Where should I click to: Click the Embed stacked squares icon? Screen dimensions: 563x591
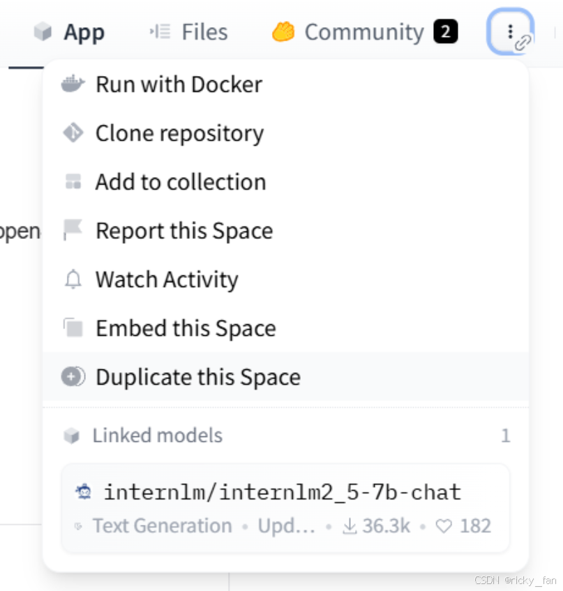[x=73, y=328]
